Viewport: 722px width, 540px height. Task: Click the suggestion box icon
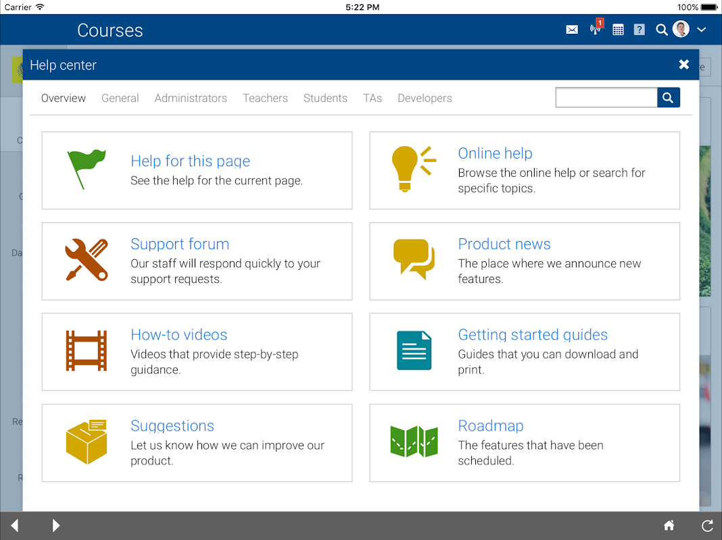(x=87, y=441)
